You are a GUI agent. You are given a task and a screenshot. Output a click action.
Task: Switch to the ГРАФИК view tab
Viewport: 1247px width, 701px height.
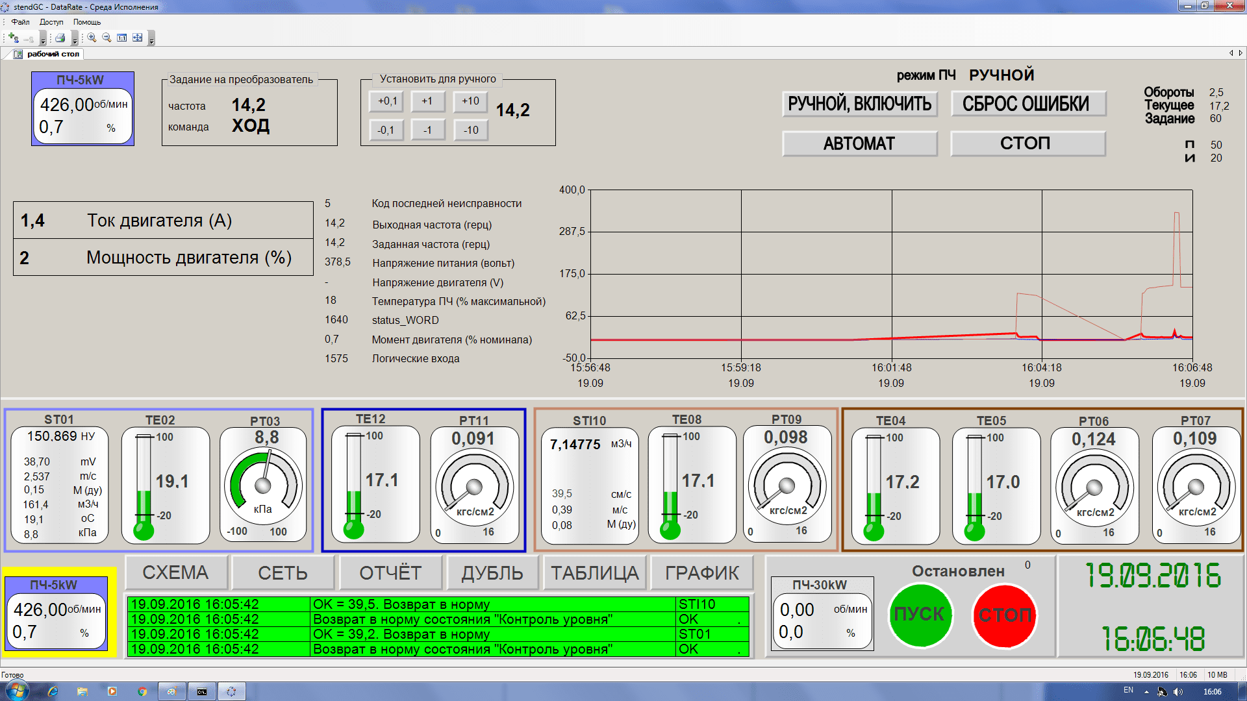point(701,572)
